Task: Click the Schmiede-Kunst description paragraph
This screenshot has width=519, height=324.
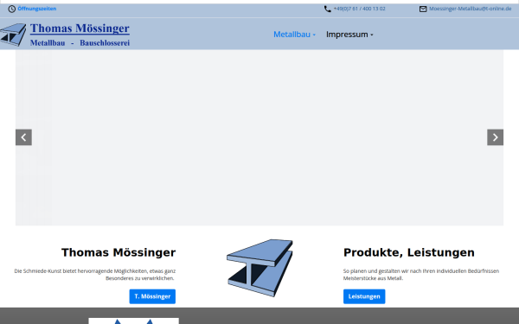Action: point(94,275)
